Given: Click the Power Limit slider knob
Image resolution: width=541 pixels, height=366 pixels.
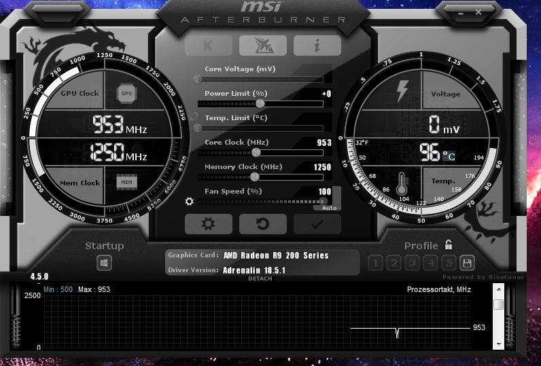Looking at the screenshot, I should click(x=260, y=103).
